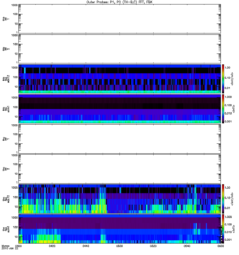This screenshot has height=255, width=239.
Task: Click the '10' y-axis tick of bottom thc fbk scm1
Action: pos(16,237)
